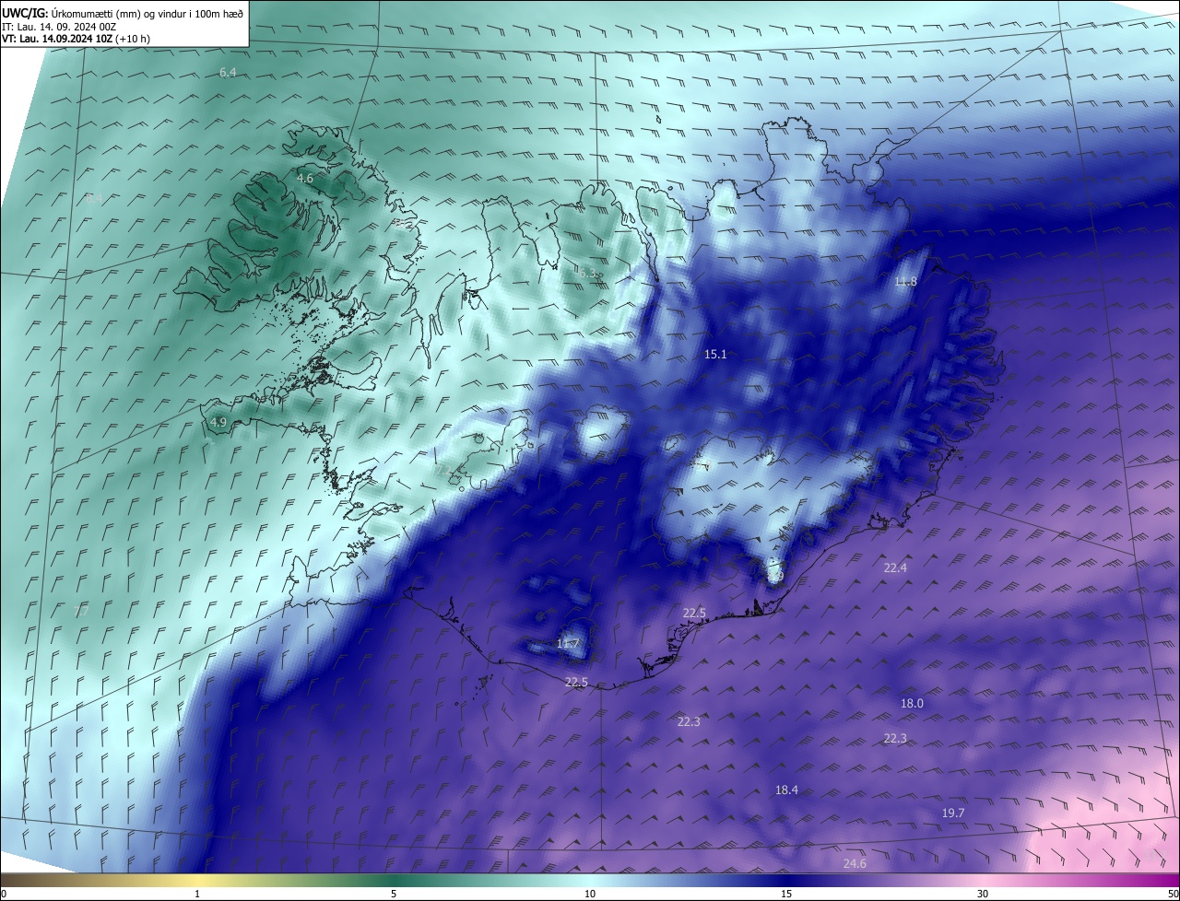Click the '10' tick on the color scale

590,894
